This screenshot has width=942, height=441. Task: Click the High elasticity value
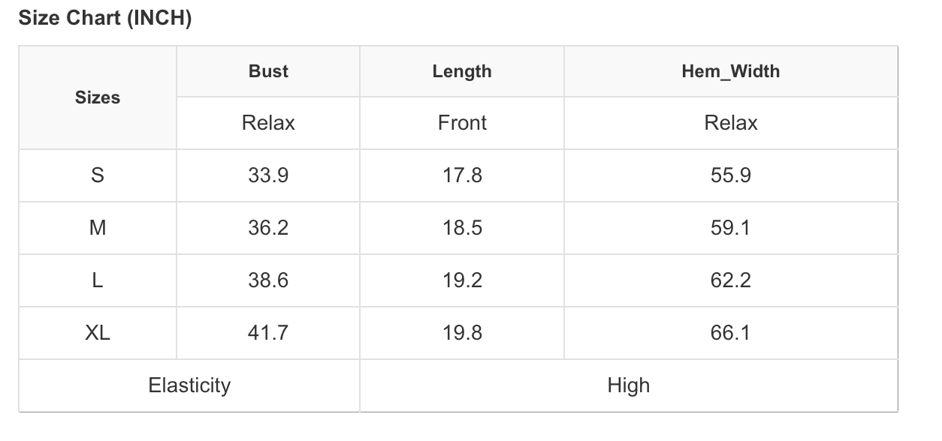pyautogui.click(x=628, y=385)
